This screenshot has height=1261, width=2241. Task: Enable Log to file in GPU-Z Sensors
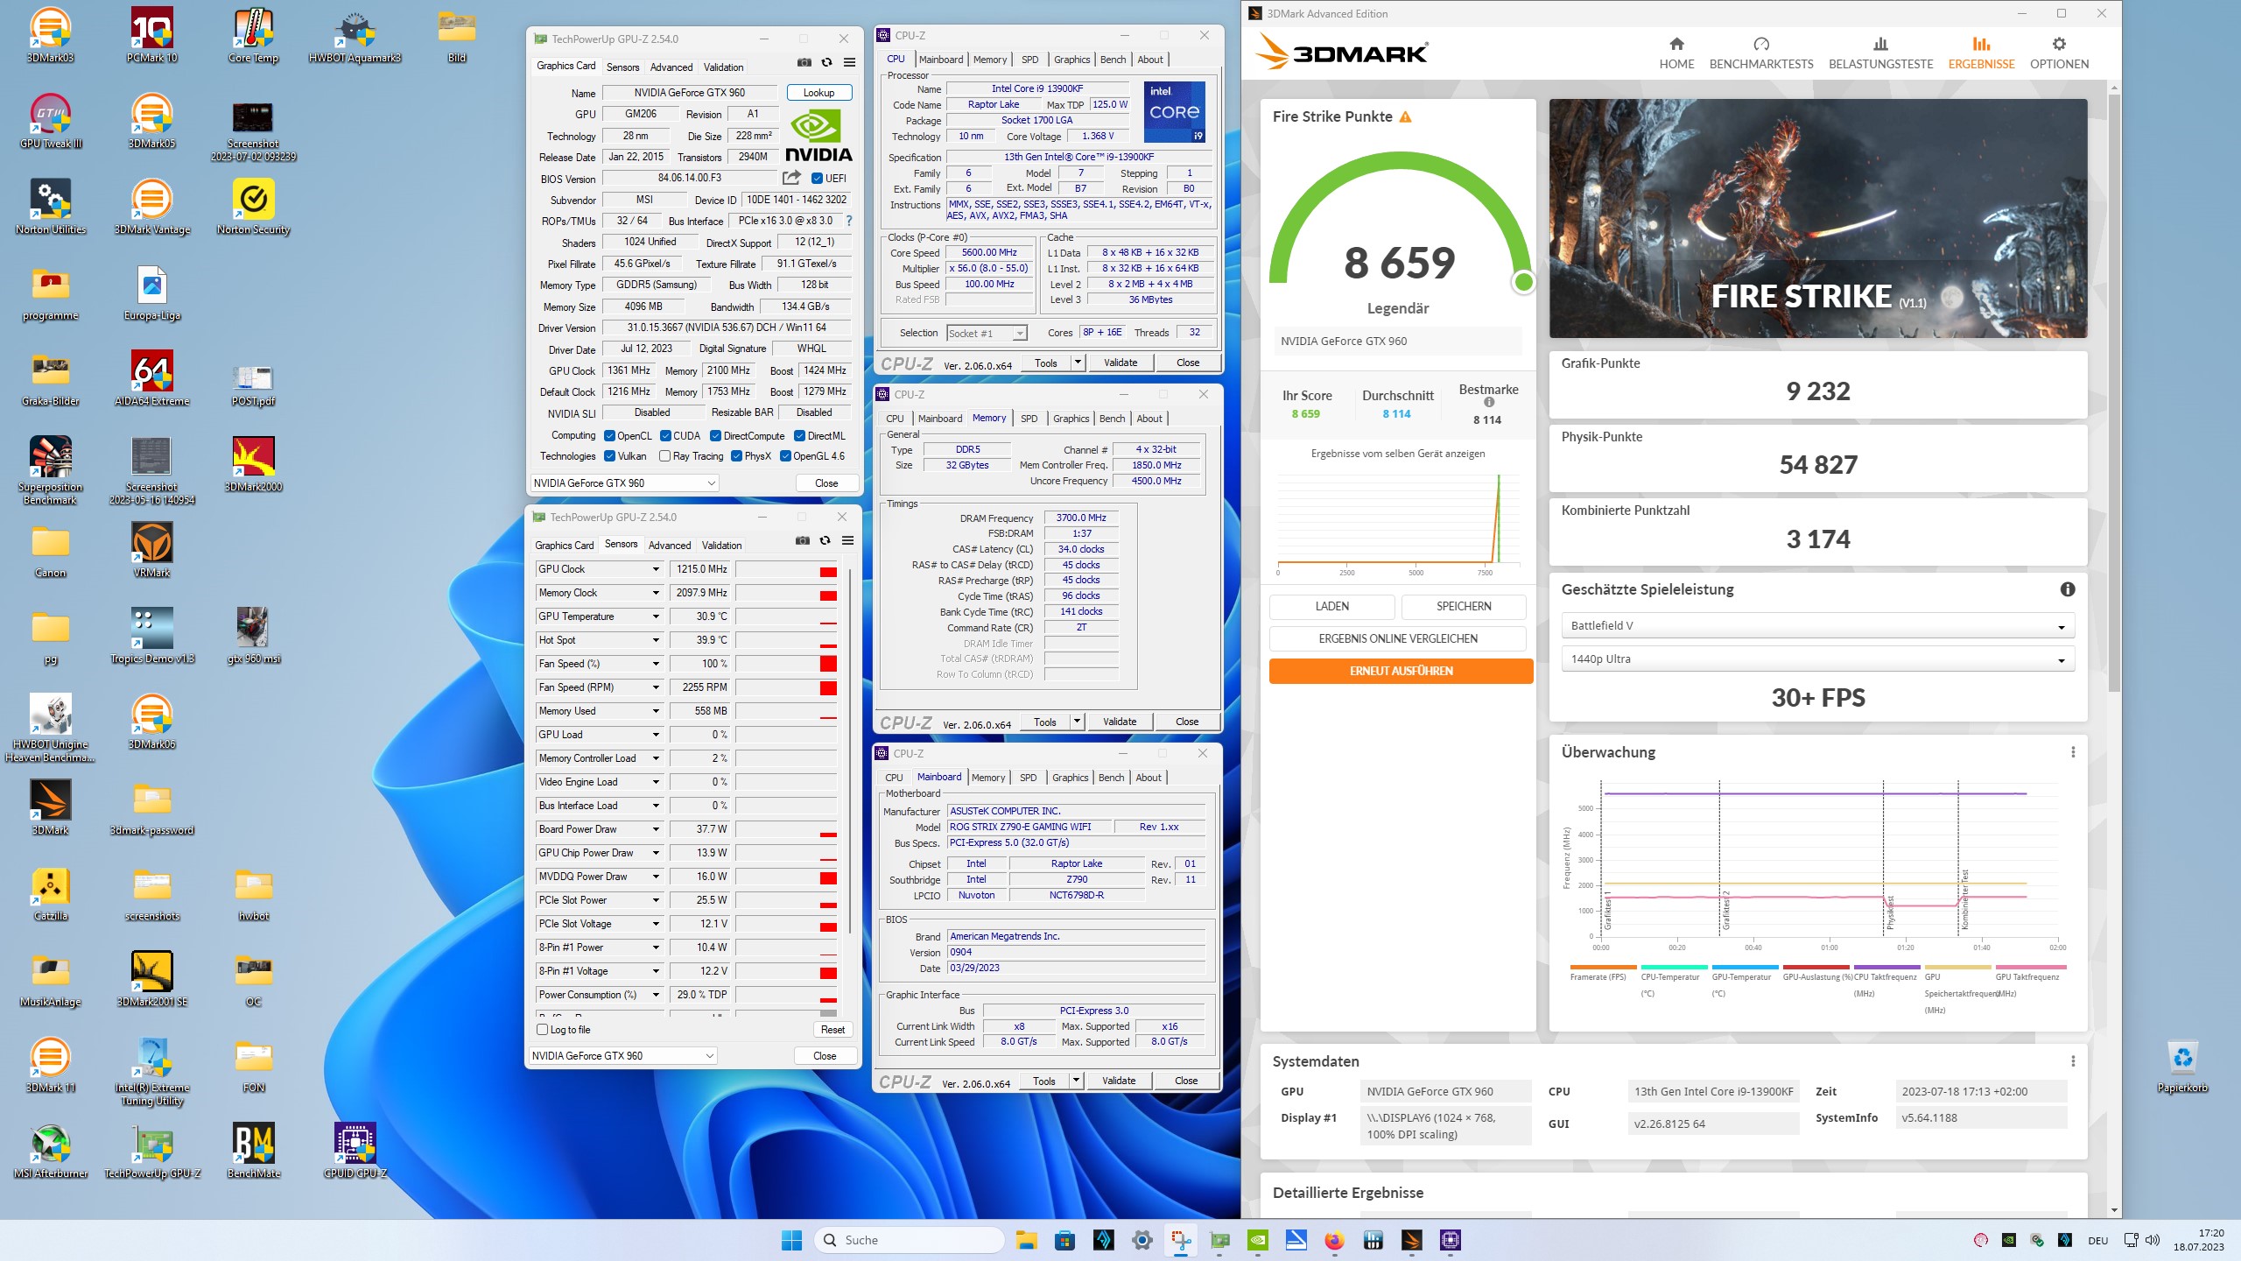542,1030
